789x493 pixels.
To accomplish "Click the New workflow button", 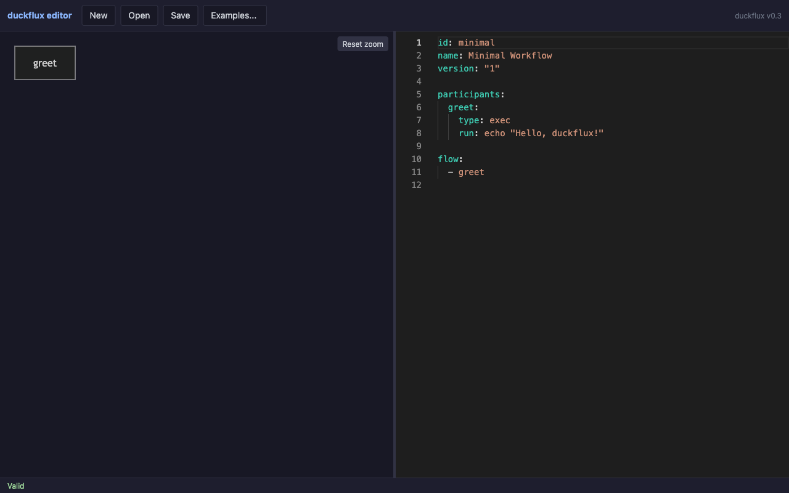I will (98, 15).
